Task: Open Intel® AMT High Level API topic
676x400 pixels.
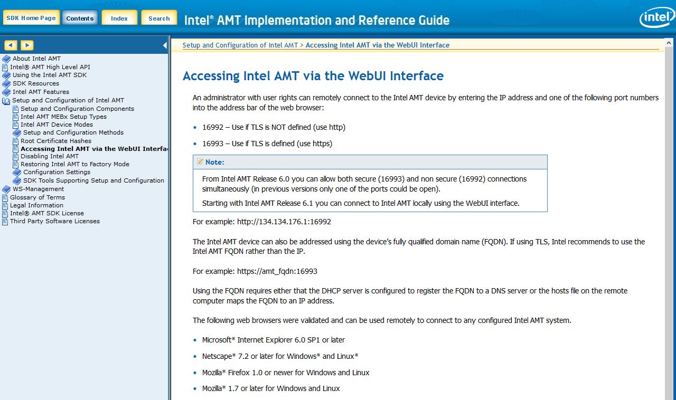Action: coord(50,67)
